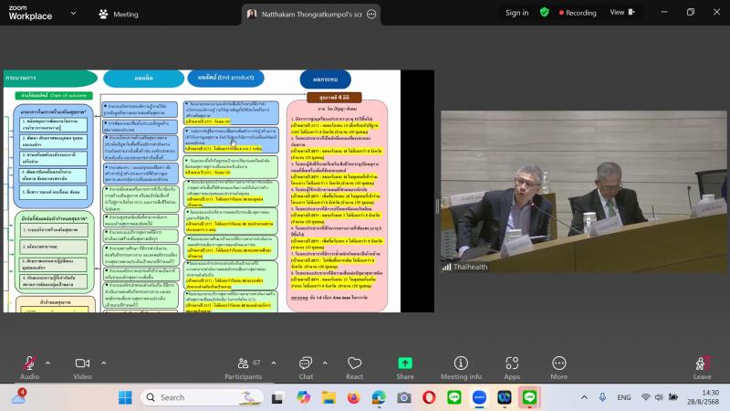Expand the audio options caret
Screen dimensions: 730x411
pyautogui.click(x=48, y=363)
